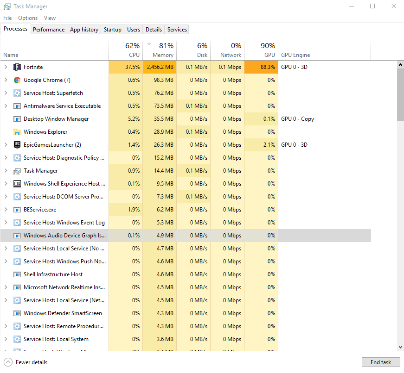The height and width of the screenshot is (373, 404).
Task: Expand Service Host: Local System
Action: point(6,339)
